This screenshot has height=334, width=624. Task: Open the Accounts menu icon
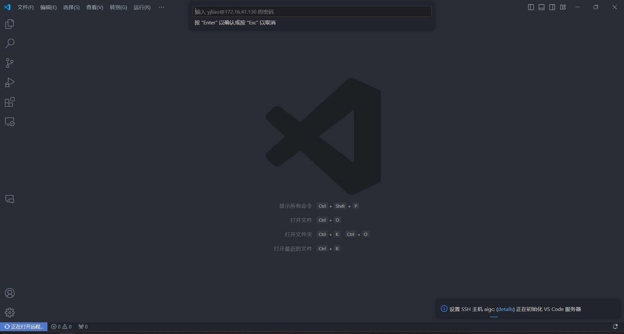(x=10, y=293)
